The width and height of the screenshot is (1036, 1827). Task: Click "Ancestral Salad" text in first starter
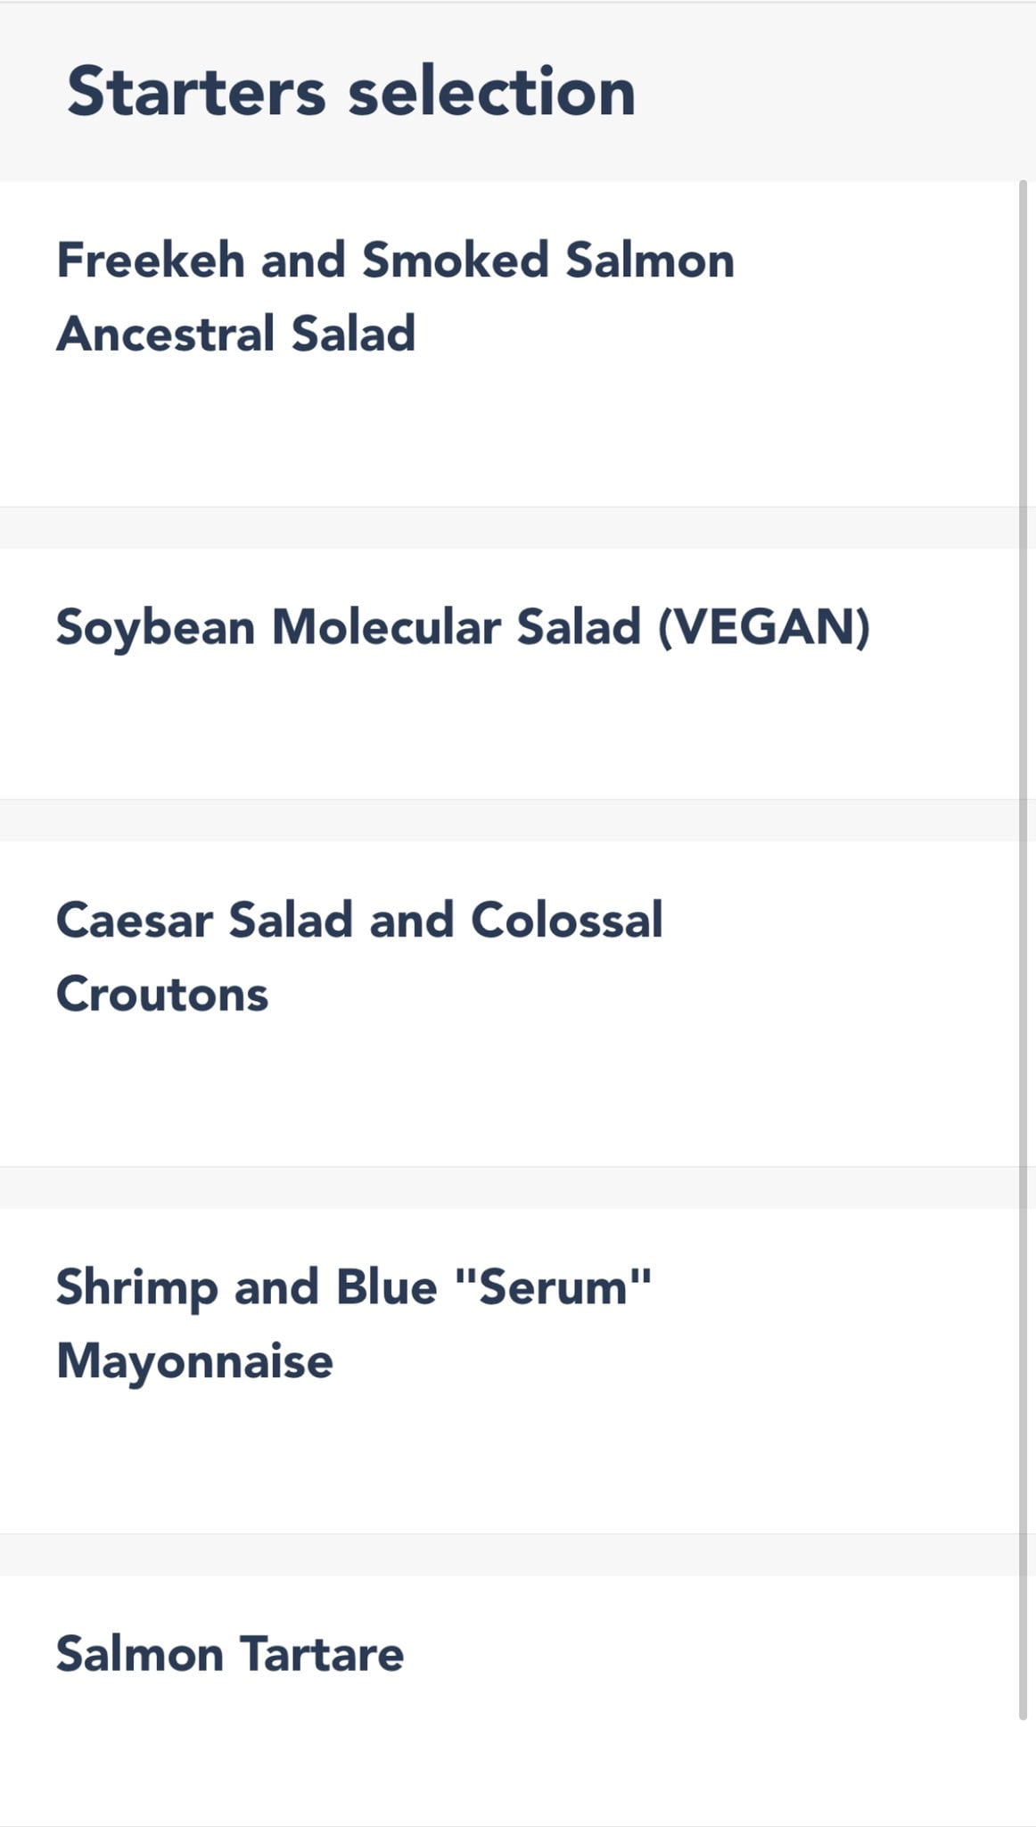(236, 334)
